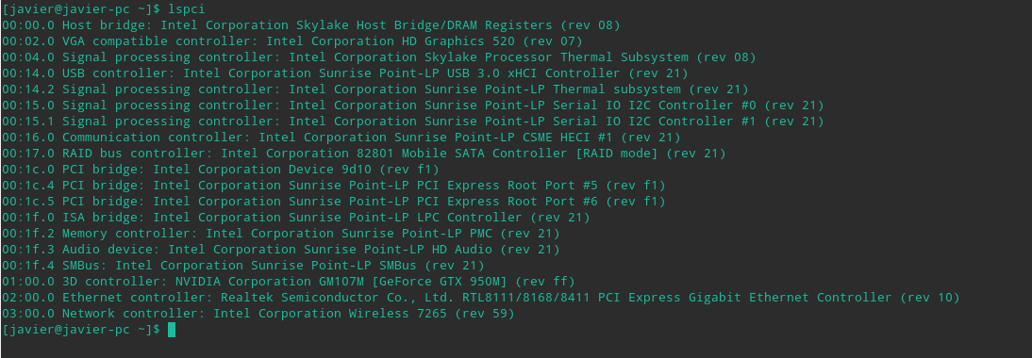The width and height of the screenshot is (1032, 358).
Task: Click the Mobile SATA Controller RAID line
Action: pyautogui.click(x=364, y=154)
